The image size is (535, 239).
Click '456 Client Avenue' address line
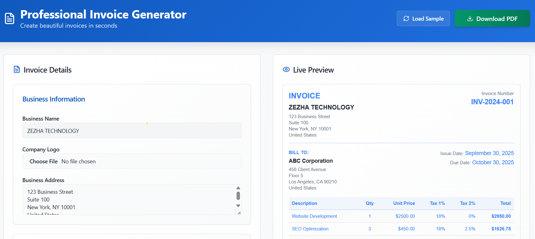307,169
